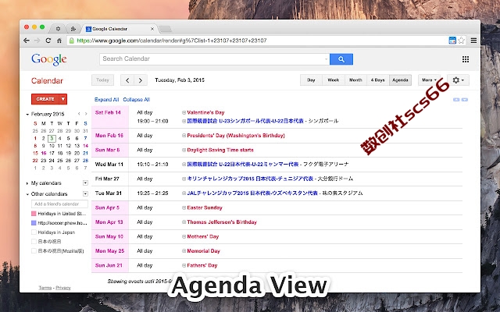The image size is (500, 312).
Task: Show previous month in mini calendar
Action: (x=79, y=114)
